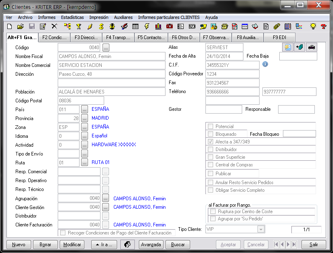
Task: Open the Ruta lookup ellipsis button
Action: [84, 163]
